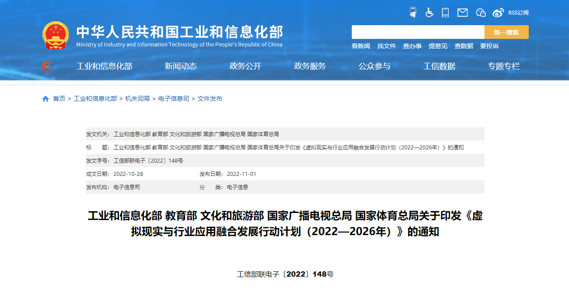Image resolution: width=569 pixels, height=293 pixels.
Task: Open 政务公开 nav menu
Action: pos(246,66)
